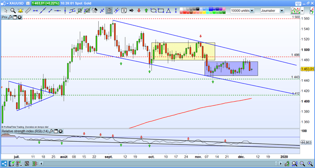Pick the selected blue color swatch
This screenshot has height=168, width=315.
click(x=211, y=9)
